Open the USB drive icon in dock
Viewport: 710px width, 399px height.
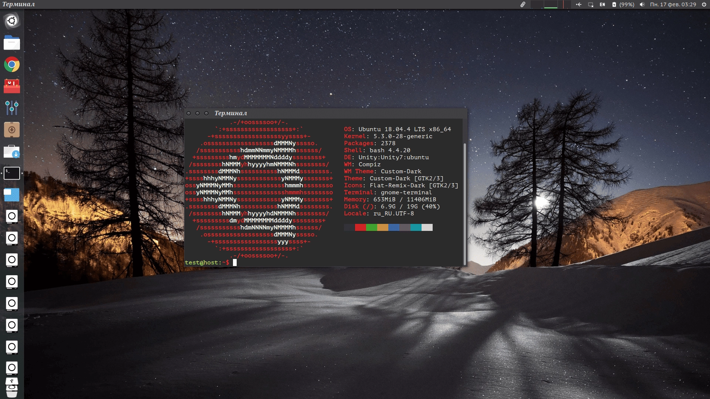point(12,381)
